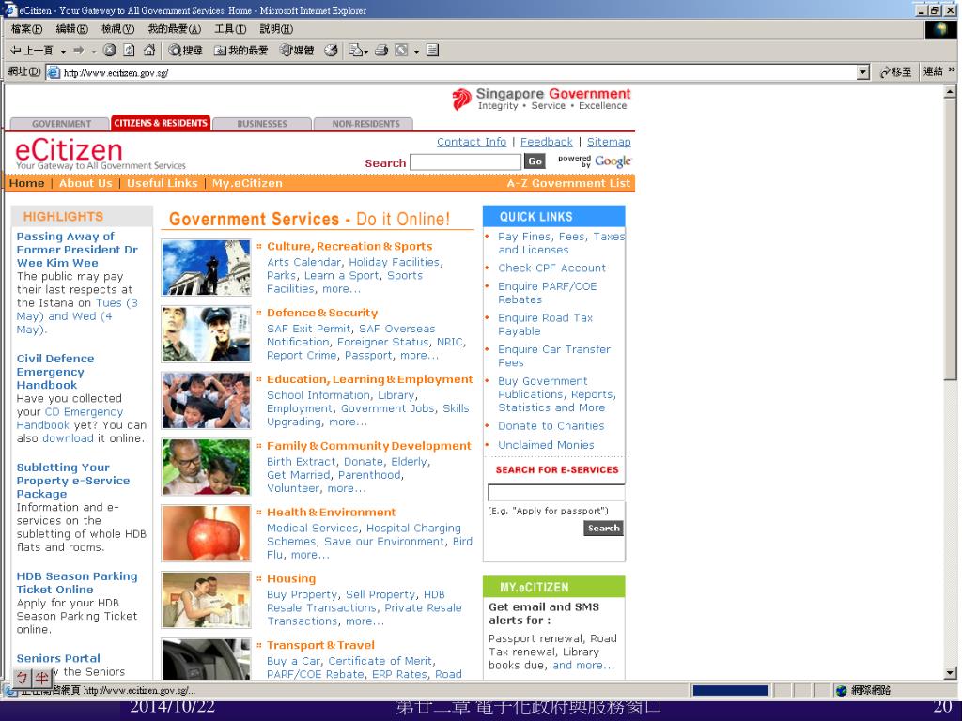Viewport: 962px width, 721px height.
Task: Open the Contact Info link
Action: click(x=472, y=143)
